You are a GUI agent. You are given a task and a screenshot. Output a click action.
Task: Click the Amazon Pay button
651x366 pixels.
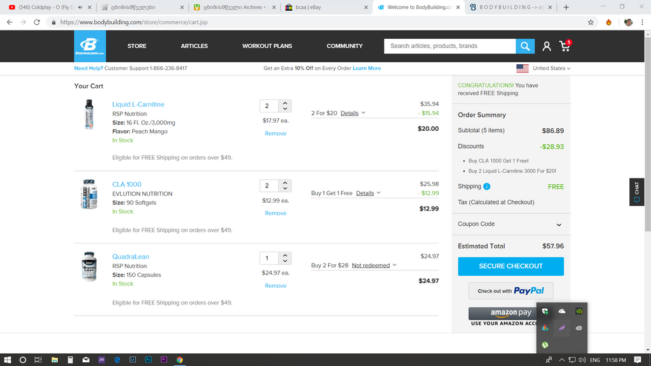pyautogui.click(x=502, y=313)
